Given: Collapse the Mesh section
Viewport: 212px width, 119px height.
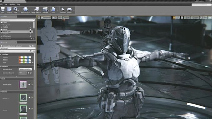Looking at the screenshot, I should 1,79.
